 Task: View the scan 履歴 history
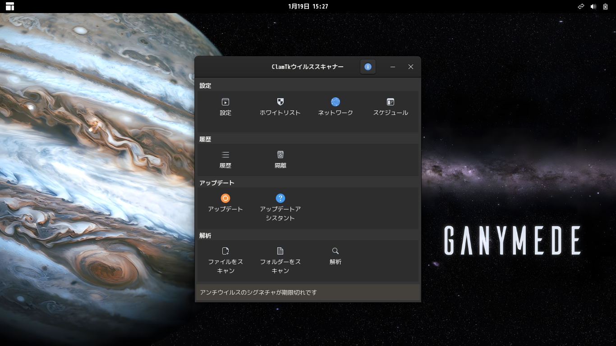pyautogui.click(x=225, y=159)
